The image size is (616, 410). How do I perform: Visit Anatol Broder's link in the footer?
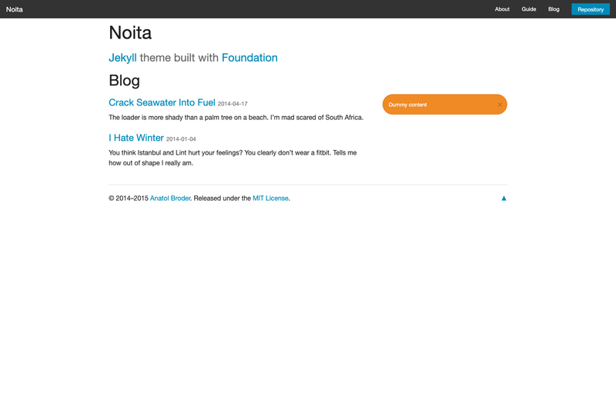tap(170, 198)
